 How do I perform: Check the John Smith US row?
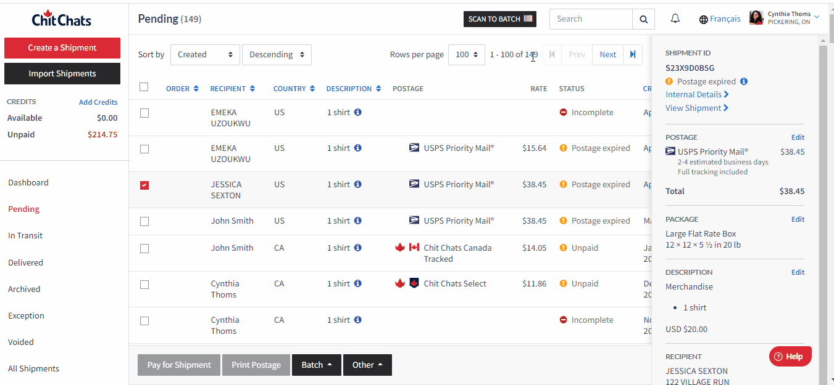pos(144,222)
